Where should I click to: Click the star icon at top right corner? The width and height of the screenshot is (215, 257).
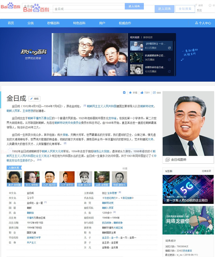210,6
